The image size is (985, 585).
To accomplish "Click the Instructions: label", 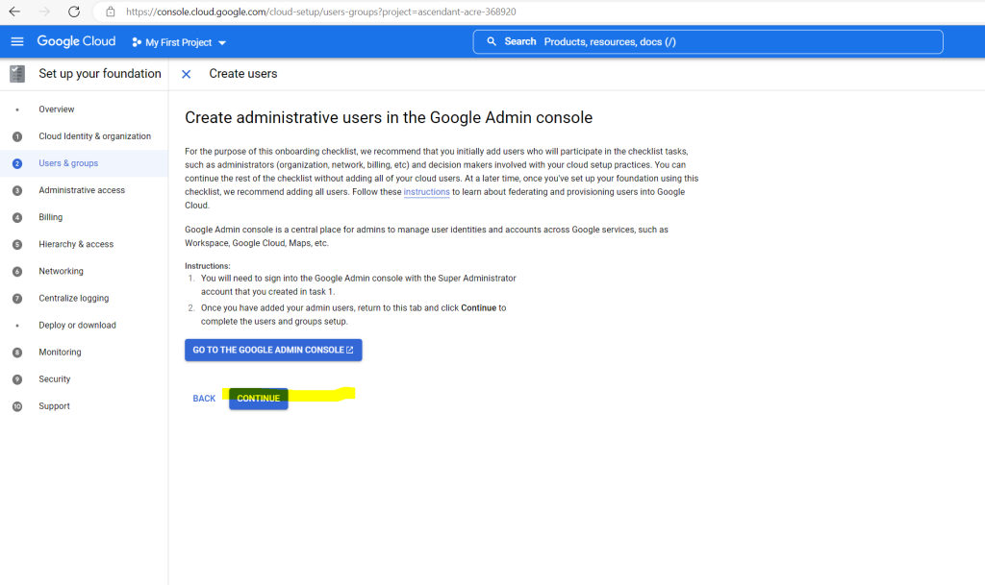I will tap(208, 266).
